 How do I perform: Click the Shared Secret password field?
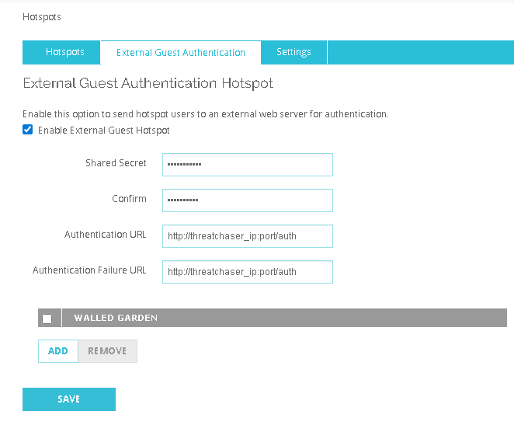[x=247, y=165]
